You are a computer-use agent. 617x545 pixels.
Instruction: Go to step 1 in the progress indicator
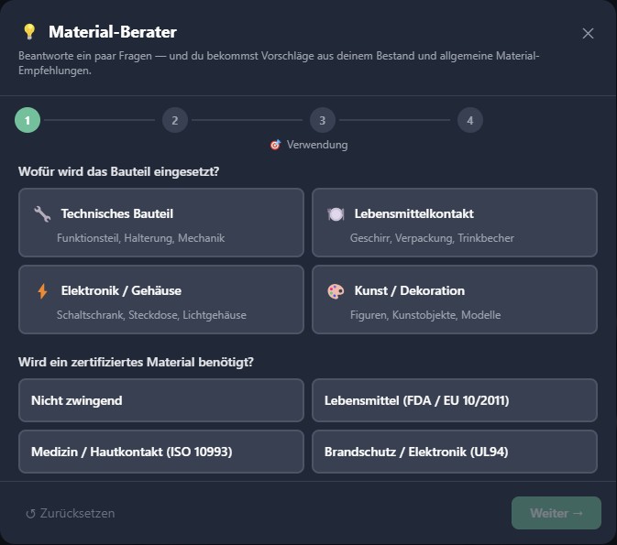(28, 120)
